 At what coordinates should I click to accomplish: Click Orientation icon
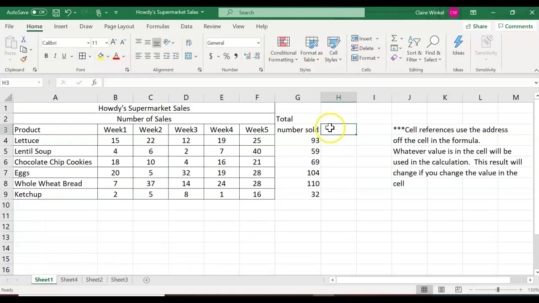click(x=167, y=43)
